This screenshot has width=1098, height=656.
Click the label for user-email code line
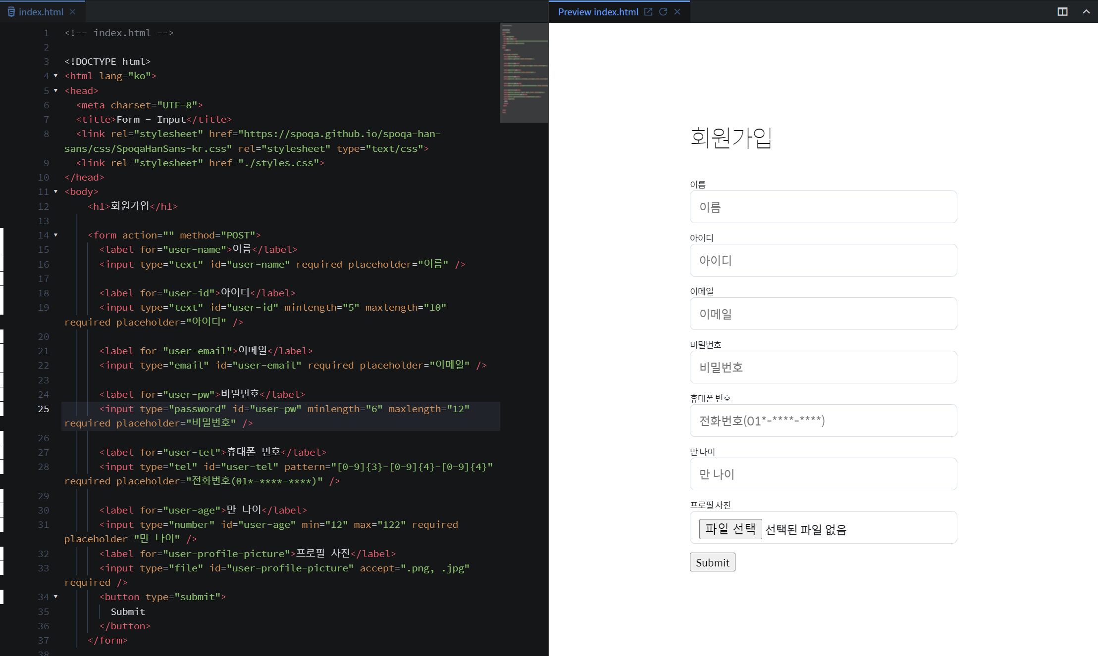[206, 351]
